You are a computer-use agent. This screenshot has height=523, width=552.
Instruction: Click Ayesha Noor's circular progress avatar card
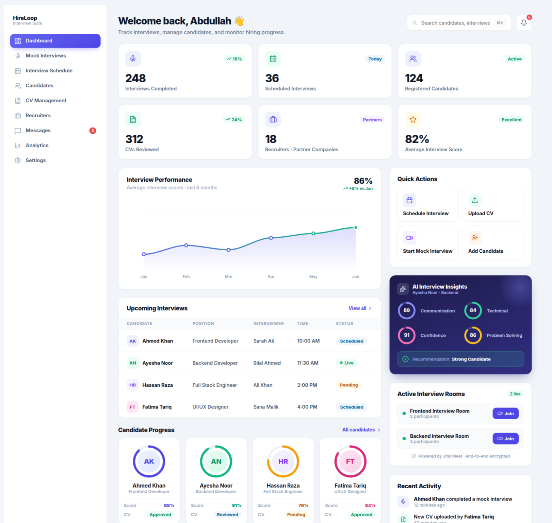coord(216,461)
